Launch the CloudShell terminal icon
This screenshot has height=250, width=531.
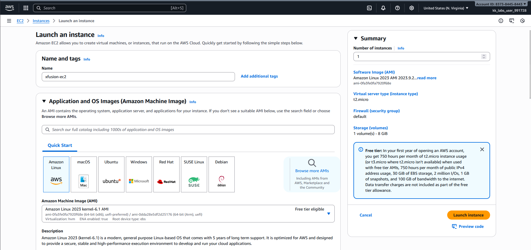coord(369,8)
